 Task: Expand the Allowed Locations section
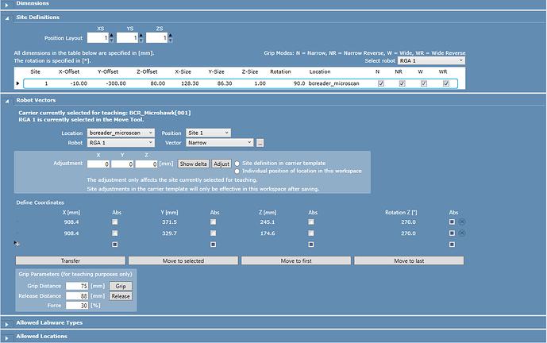point(6,337)
